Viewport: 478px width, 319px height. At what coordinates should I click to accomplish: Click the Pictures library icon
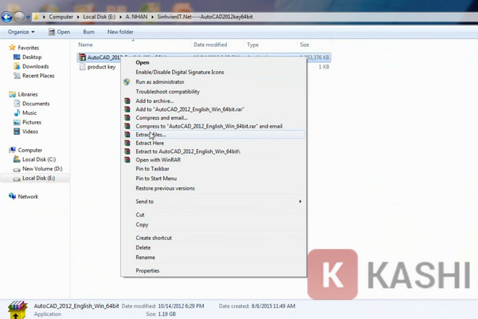coord(14,123)
